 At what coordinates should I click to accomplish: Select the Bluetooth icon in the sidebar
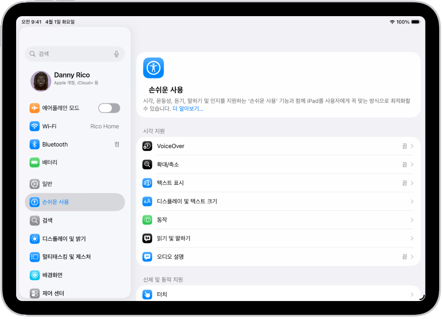pos(35,144)
